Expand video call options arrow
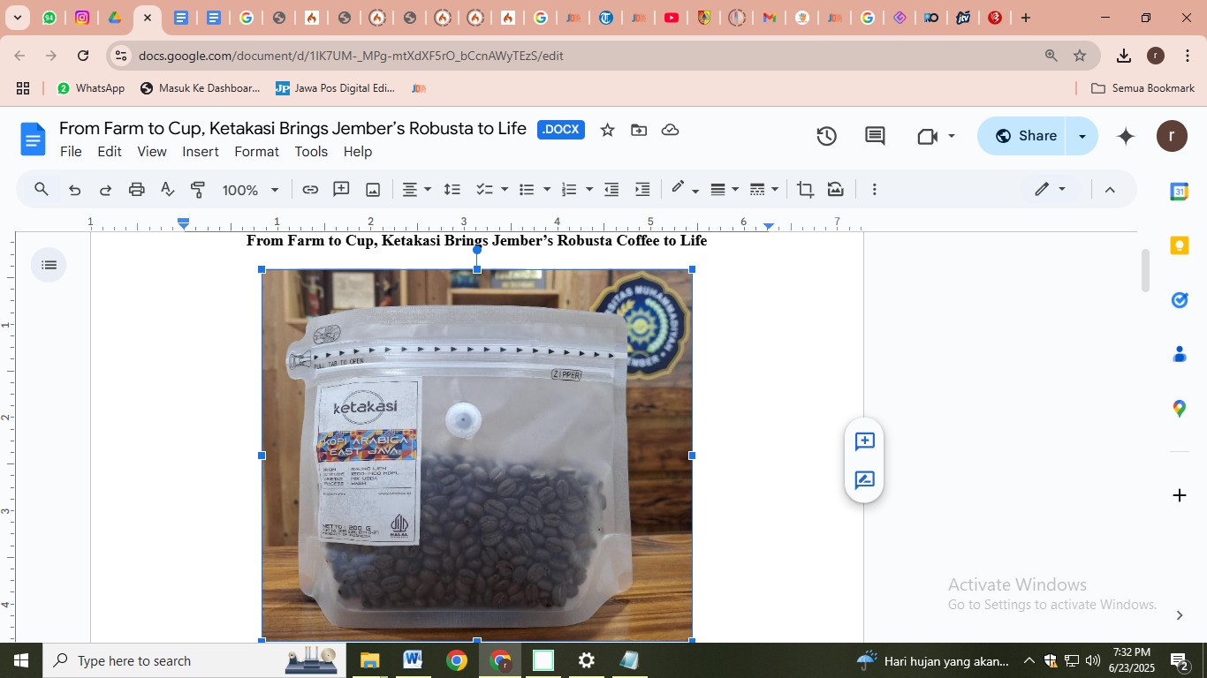This screenshot has height=678, width=1207. (x=952, y=136)
